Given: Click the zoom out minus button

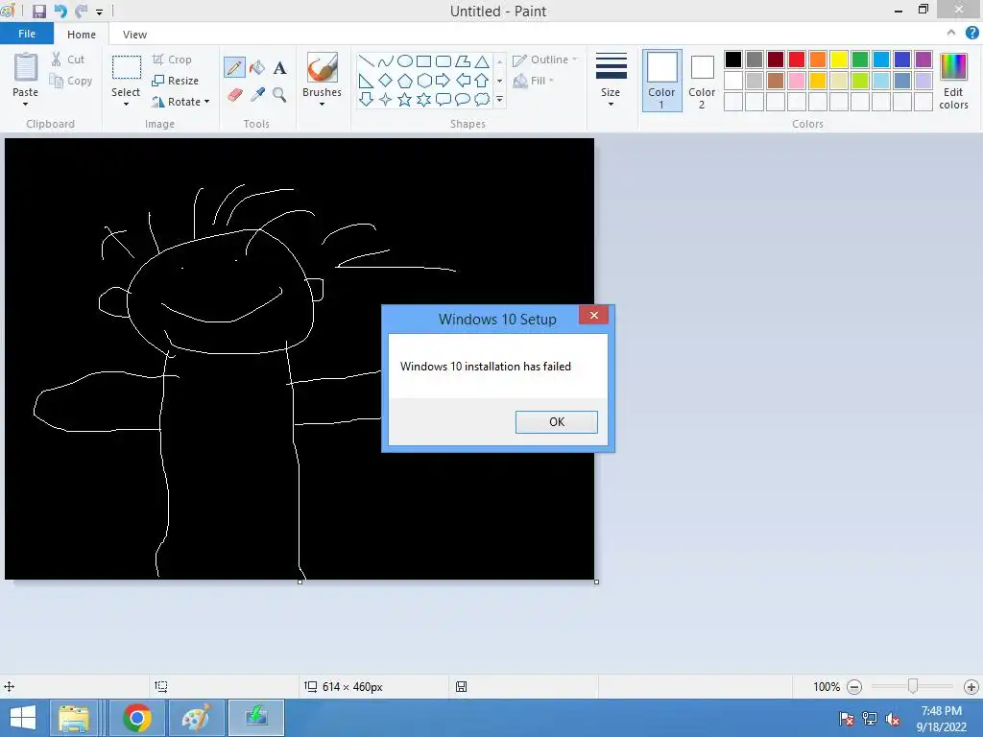Looking at the screenshot, I should click(x=853, y=687).
